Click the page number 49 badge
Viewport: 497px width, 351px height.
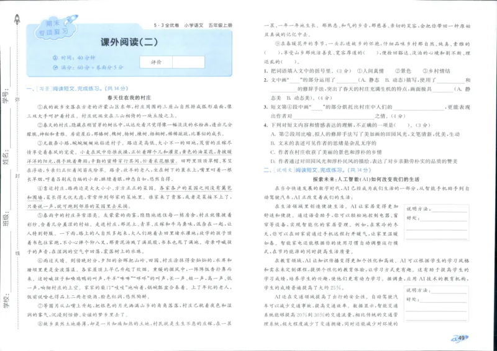460,338
